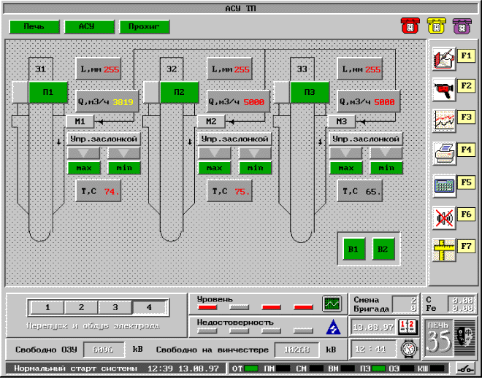Click the red telephone icon
The height and width of the screenshot is (378, 482).
[x=408, y=26]
